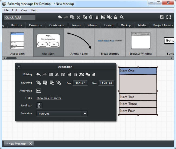Click the Show Link Inspector link

tap(49, 98)
